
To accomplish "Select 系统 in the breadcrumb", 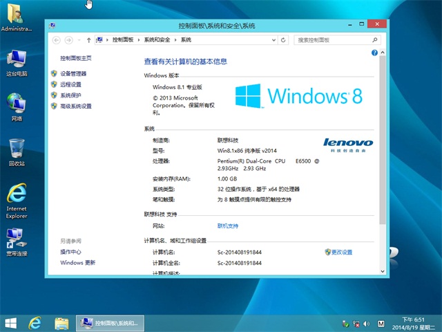I will point(186,40).
